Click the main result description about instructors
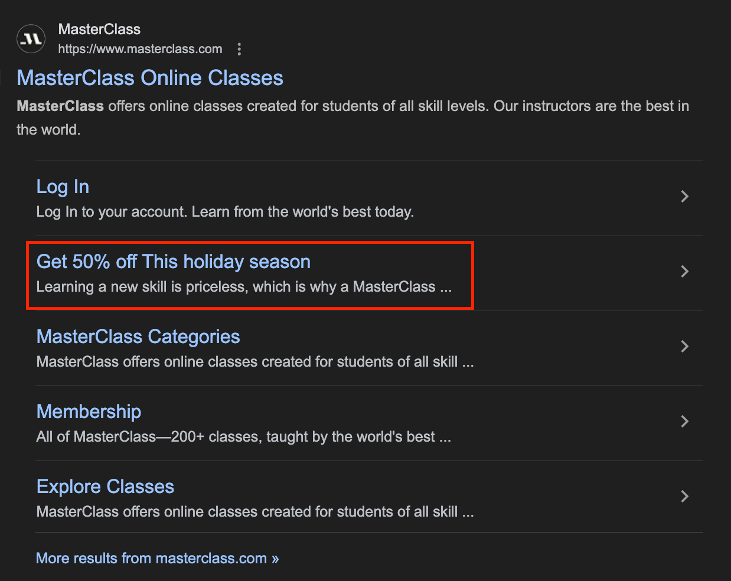This screenshot has width=731, height=581. [x=353, y=117]
